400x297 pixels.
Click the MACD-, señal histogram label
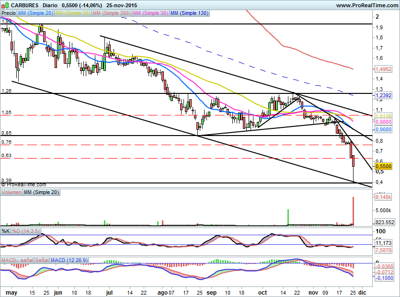coord(17,260)
